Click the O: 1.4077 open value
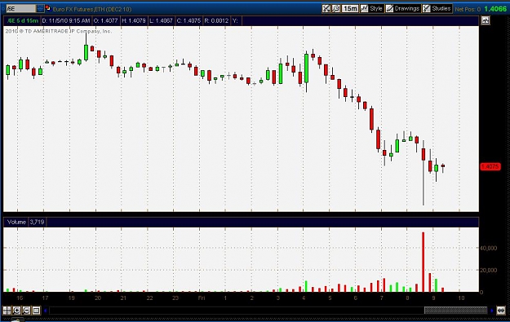The image size is (510, 322). pos(106,21)
